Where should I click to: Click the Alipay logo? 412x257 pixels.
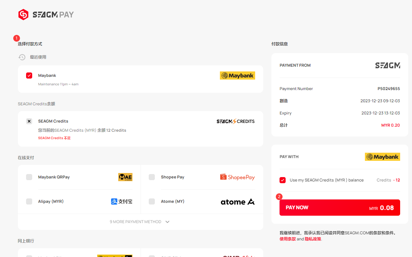click(122, 201)
